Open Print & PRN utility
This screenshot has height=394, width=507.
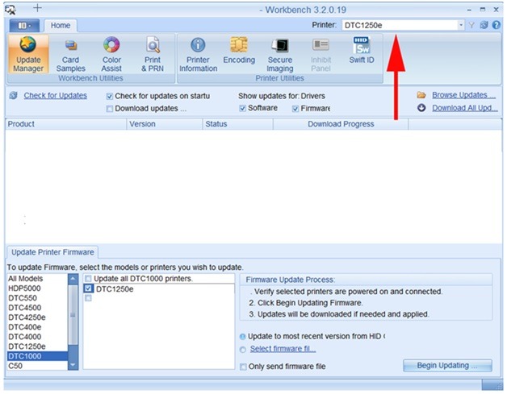click(x=152, y=54)
